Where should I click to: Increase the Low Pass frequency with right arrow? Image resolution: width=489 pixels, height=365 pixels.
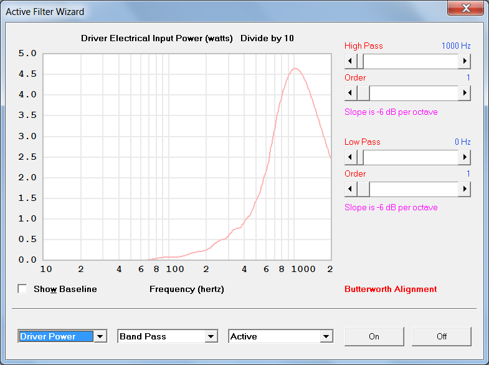pyautogui.click(x=464, y=157)
